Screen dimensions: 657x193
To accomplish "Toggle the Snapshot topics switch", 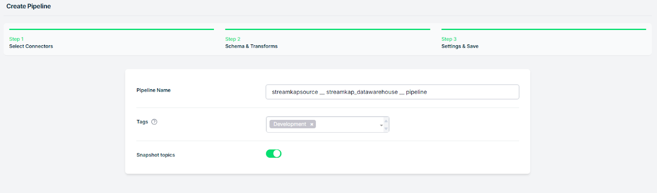I will pos(273,154).
